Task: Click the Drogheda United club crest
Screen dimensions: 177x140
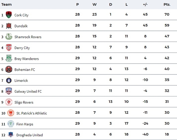Action: [x=11, y=135]
